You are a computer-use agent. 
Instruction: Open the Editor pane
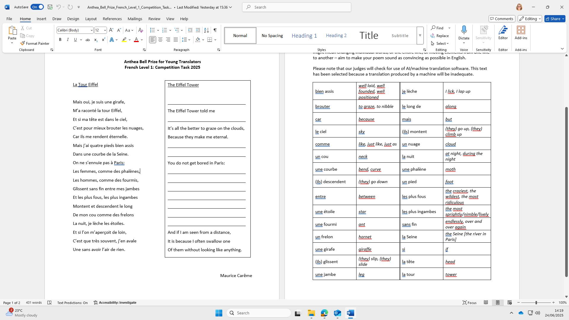tap(503, 33)
